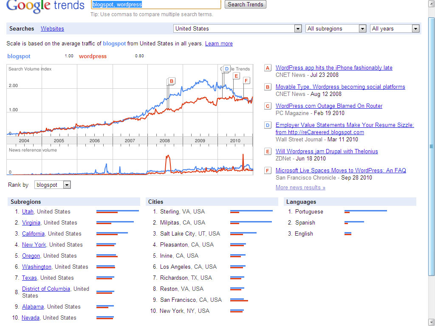Image resolution: width=435 pixels, height=326 pixels.
Task: Click the Pleasanton, CA, USA city entry
Action: [187, 245]
